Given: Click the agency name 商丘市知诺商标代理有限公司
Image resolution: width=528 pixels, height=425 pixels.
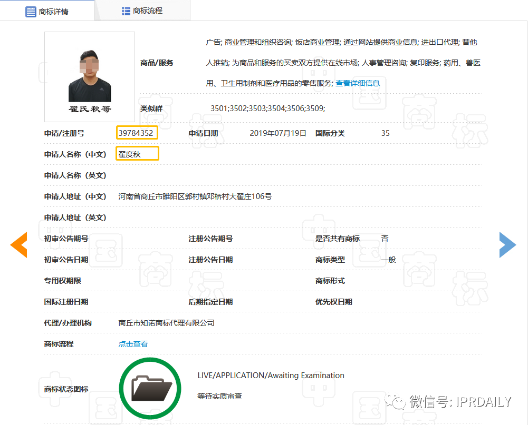Looking at the screenshot, I should click(167, 323).
